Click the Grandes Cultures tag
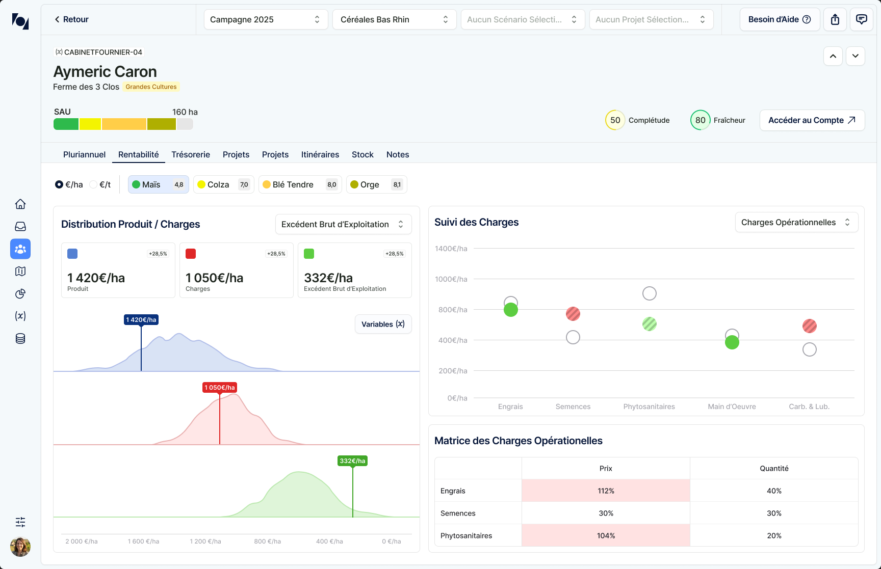The width and height of the screenshot is (881, 569). (x=151, y=87)
